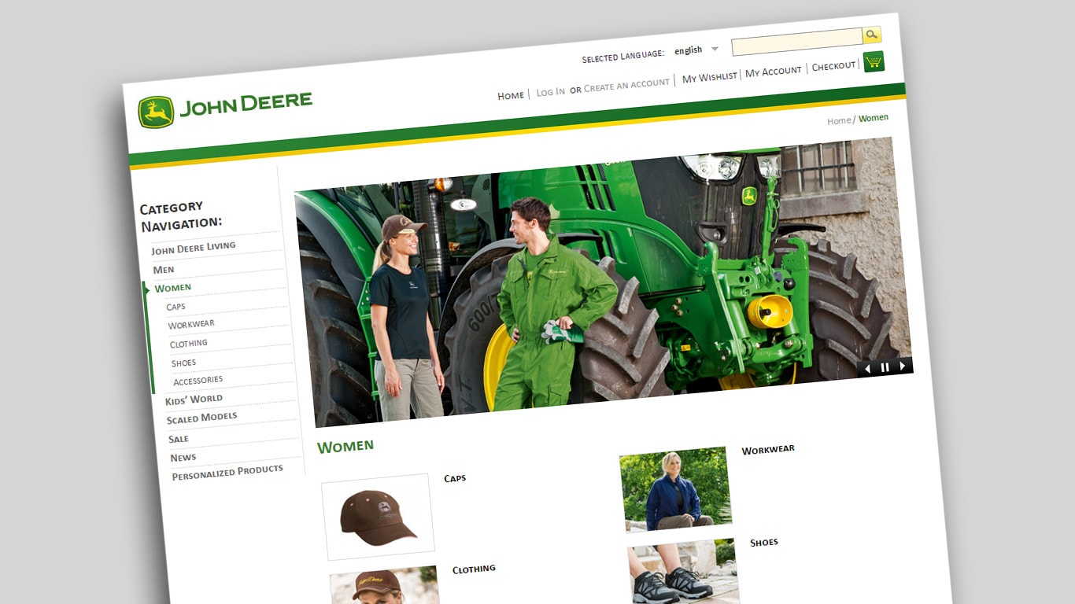Open the Checkout page

click(833, 66)
